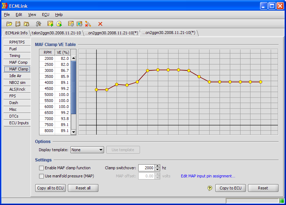Click the graph with green arrow icon

tap(50, 24)
